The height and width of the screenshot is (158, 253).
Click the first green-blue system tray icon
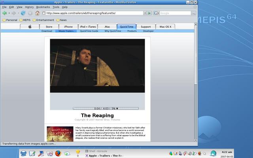(171, 153)
